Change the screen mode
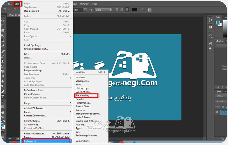 pos(3,137)
